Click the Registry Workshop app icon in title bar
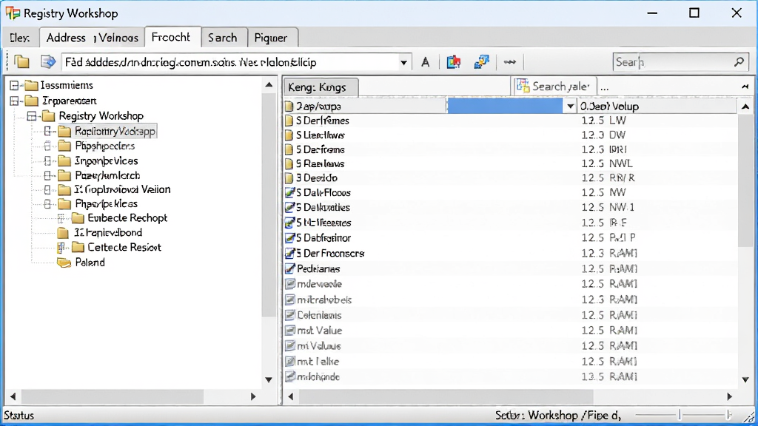Viewport: 758px width, 426px height. coord(13,13)
